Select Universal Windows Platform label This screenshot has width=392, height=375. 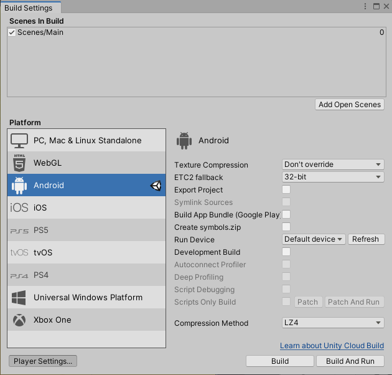88,298
